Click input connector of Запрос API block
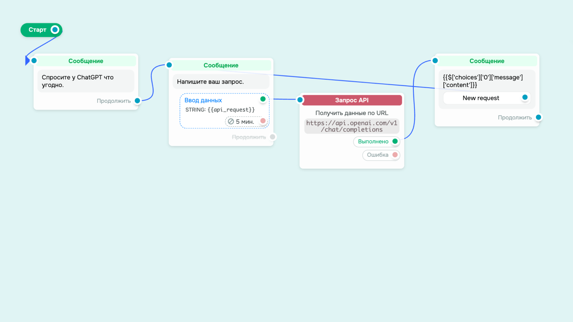Viewport: 573px width, 322px height. click(x=300, y=100)
